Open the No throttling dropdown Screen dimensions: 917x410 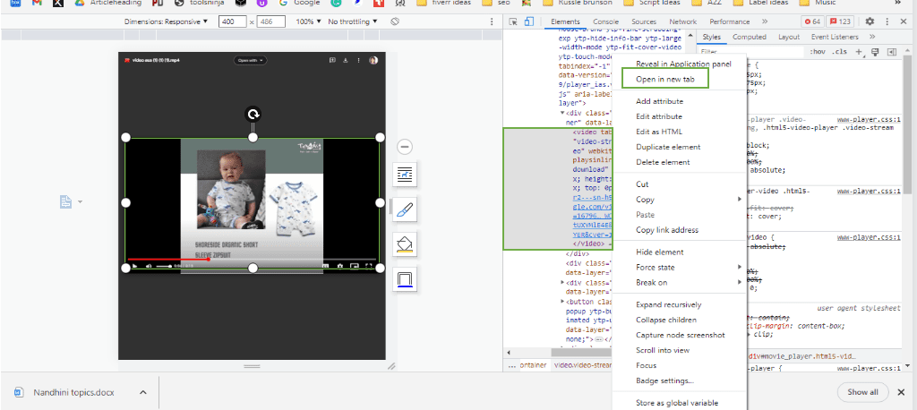click(x=353, y=21)
